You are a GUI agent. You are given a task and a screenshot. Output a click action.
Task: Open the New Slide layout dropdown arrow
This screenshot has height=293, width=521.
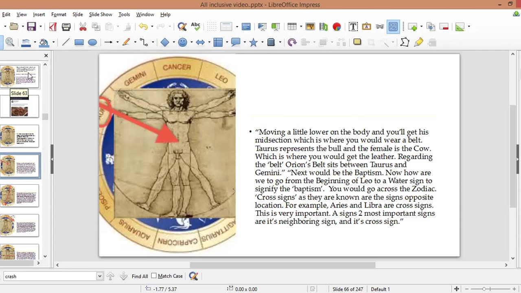pyautogui.click(x=422, y=27)
